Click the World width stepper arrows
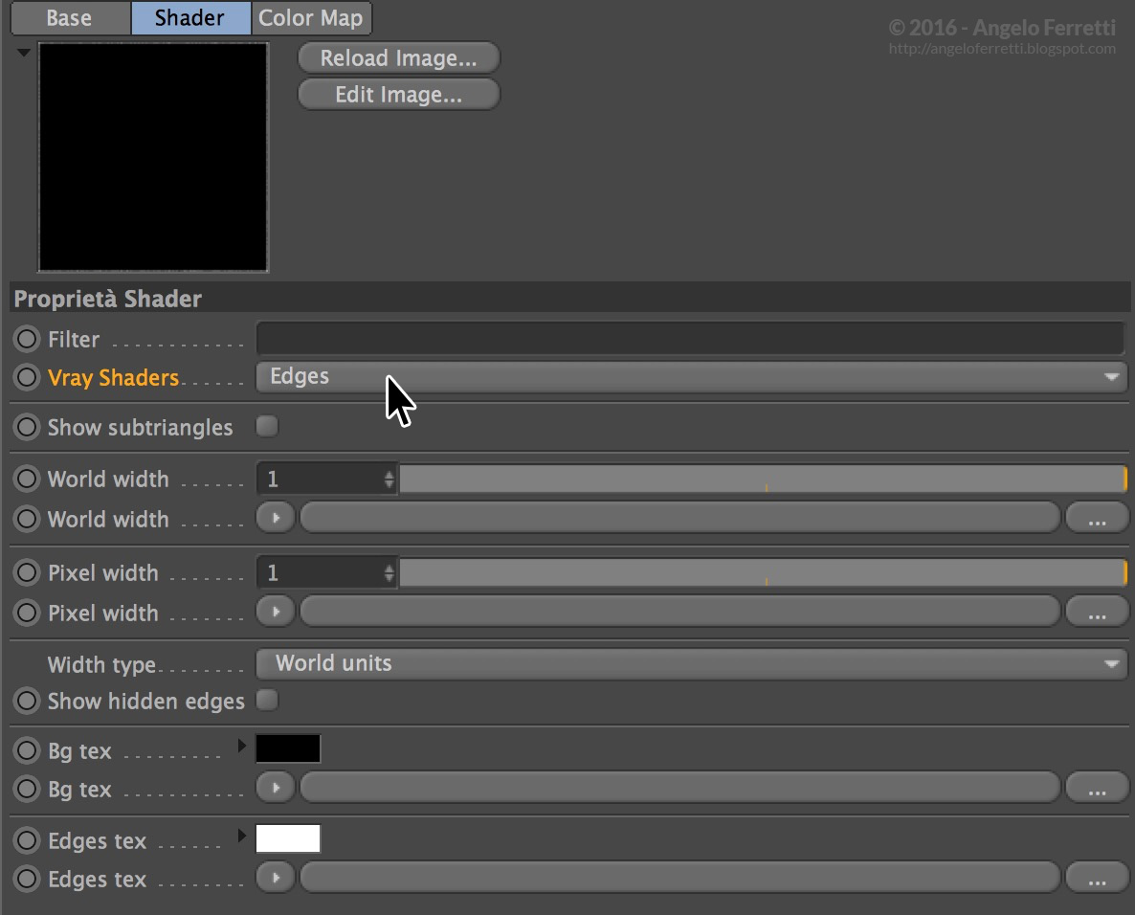Screen dimensions: 1135x915 click(x=389, y=480)
